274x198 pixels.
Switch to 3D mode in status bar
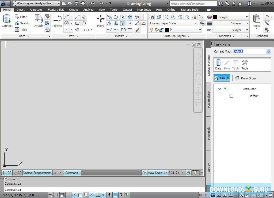17,173
